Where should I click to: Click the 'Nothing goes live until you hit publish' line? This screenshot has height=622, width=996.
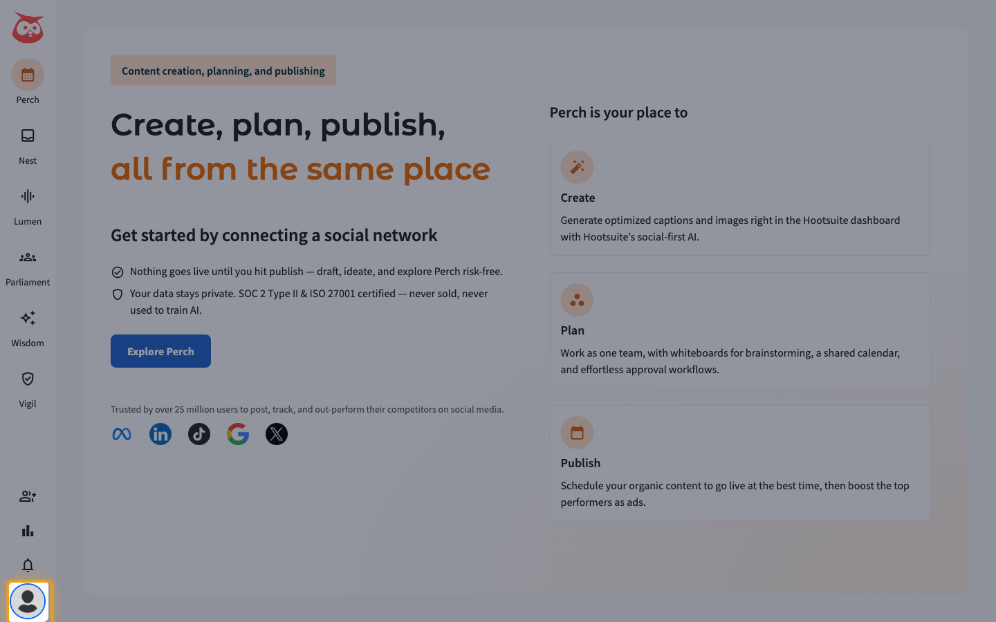316,272
